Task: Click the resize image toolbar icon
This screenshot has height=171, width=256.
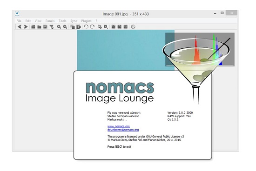Action: [106, 27]
